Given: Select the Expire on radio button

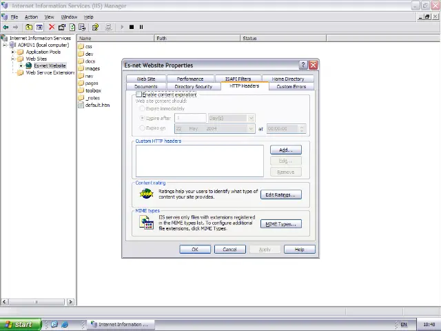Looking at the screenshot, I should click(x=143, y=128).
